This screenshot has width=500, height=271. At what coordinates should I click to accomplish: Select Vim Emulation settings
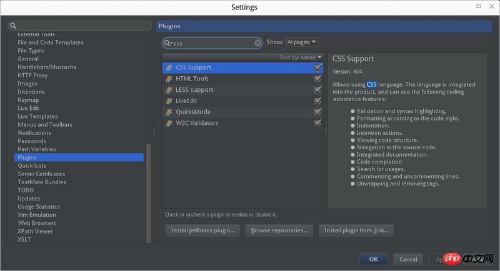37,215
